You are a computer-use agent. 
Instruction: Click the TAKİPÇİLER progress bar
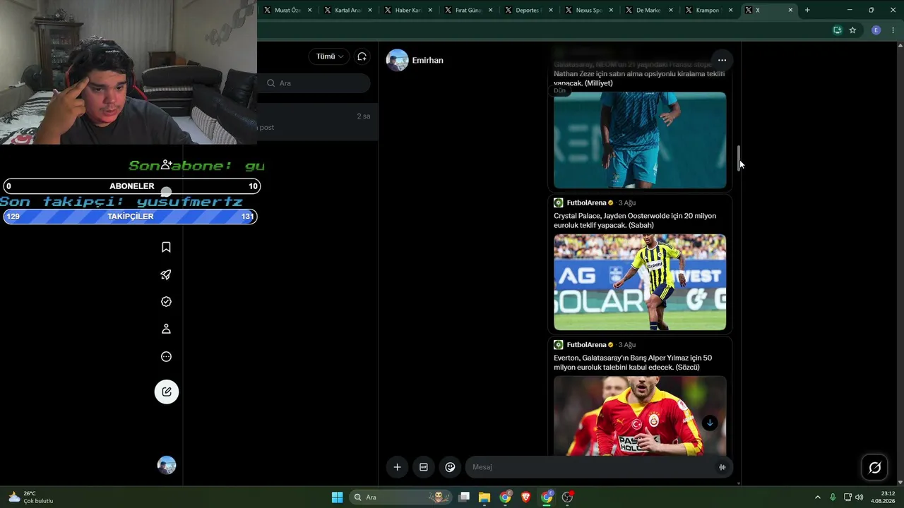point(130,217)
